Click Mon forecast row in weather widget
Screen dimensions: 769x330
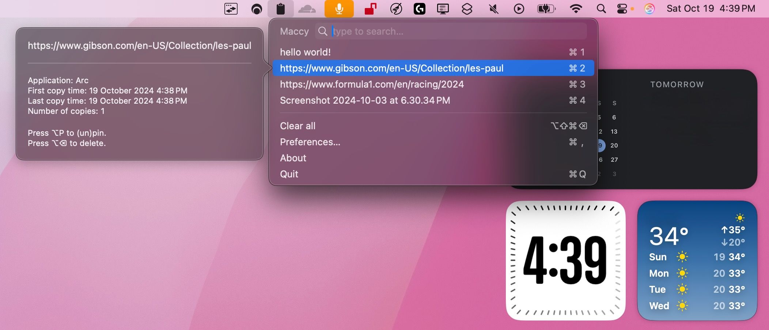[697, 273]
